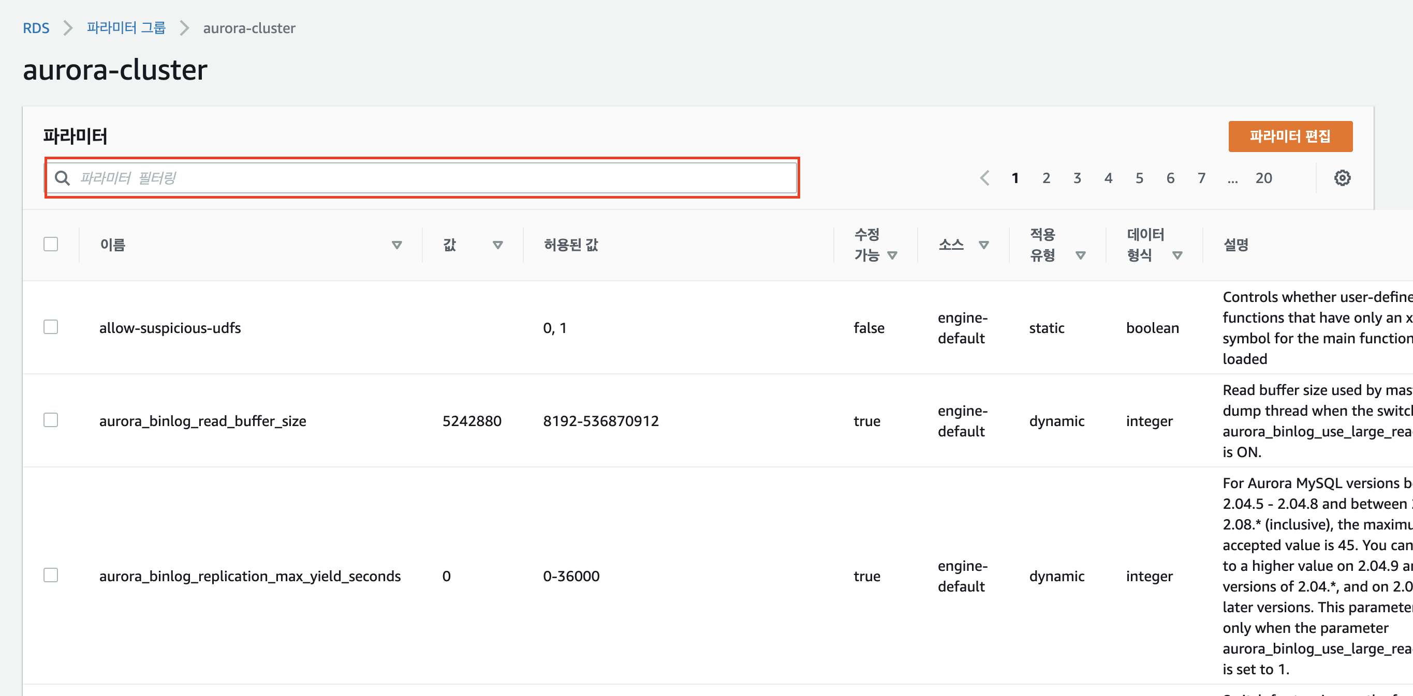Sort by 적용 유형 column arrow

pos(1081,255)
